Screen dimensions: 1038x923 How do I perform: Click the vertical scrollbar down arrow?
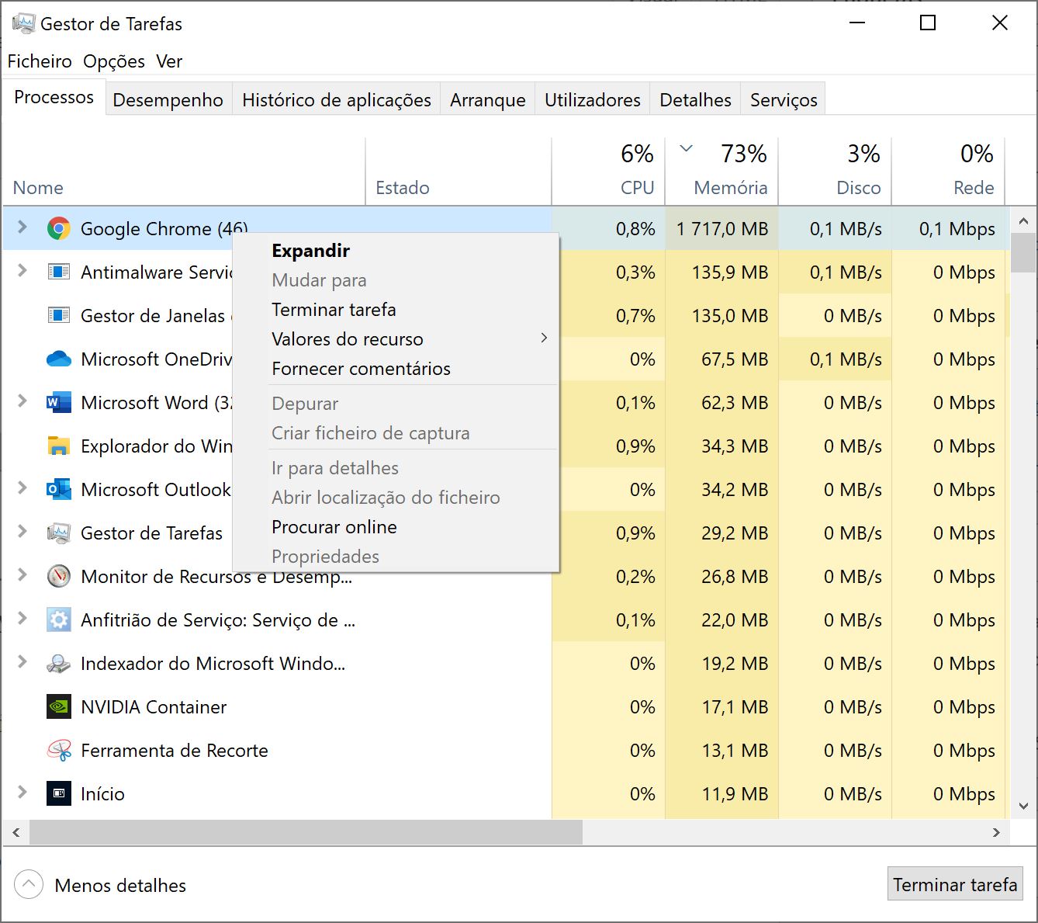[x=1022, y=806]
